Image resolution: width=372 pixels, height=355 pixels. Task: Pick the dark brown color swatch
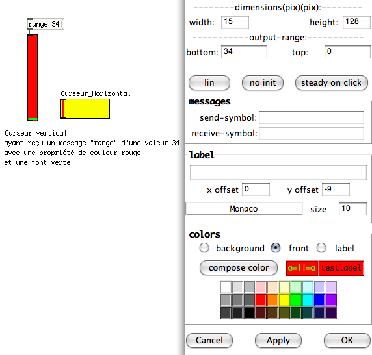272,313
